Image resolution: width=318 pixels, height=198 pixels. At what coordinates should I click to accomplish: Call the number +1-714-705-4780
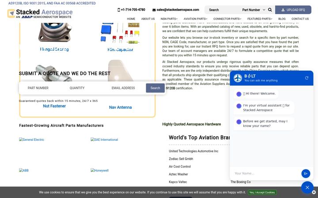[133, 10]
